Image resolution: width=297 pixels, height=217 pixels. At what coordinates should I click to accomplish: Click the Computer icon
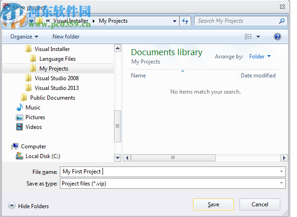pos(15,146)
